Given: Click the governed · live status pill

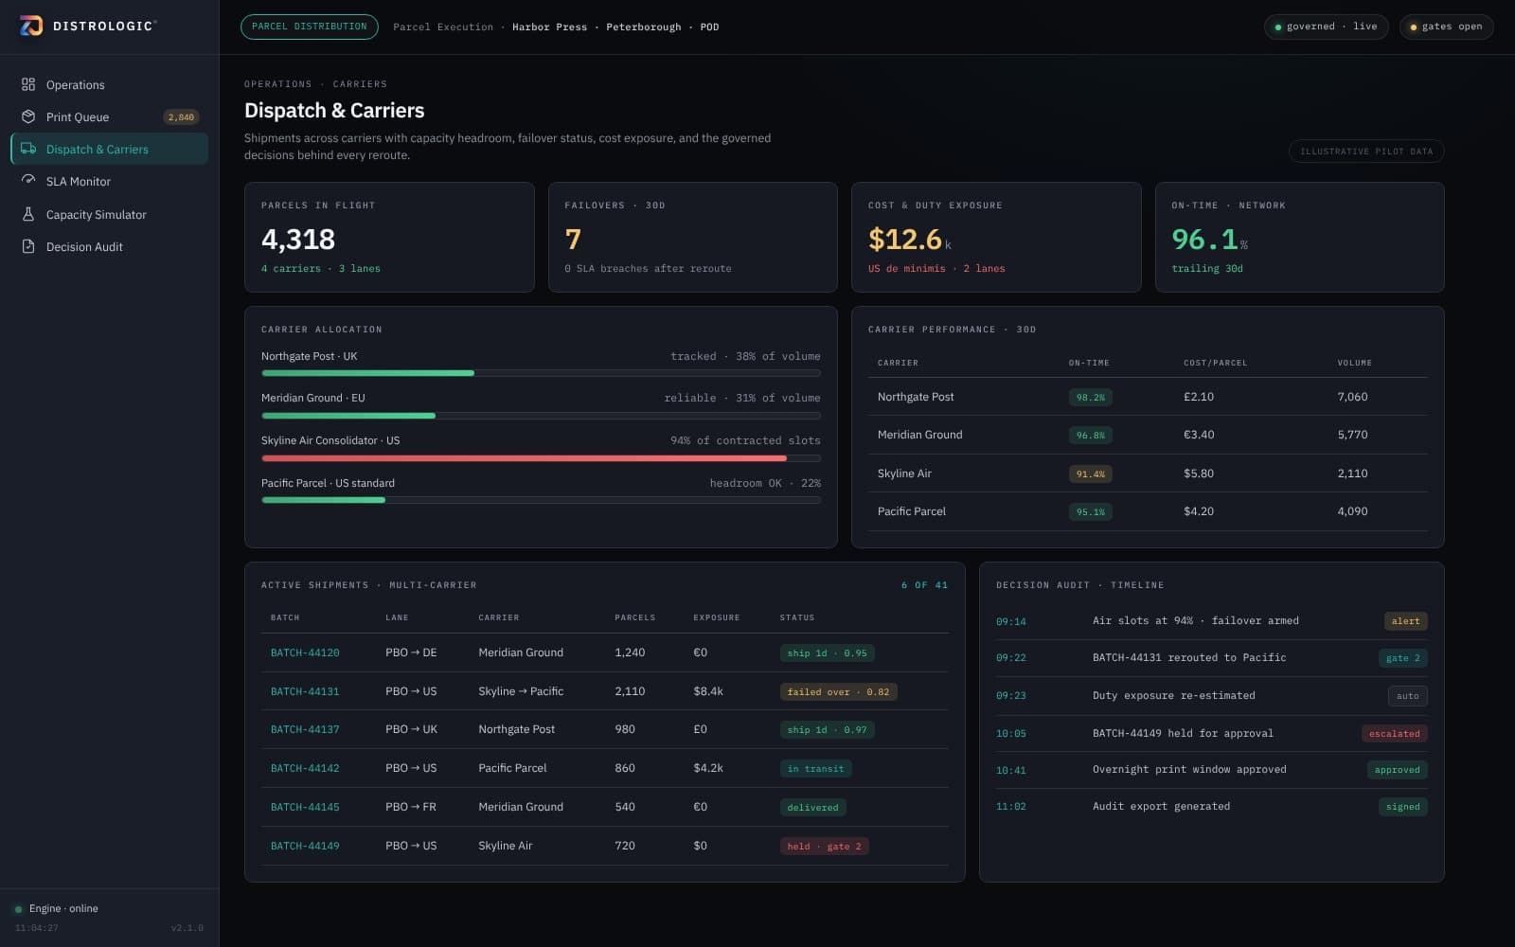Looking at the screenshot, I should tap(1326, 27).
